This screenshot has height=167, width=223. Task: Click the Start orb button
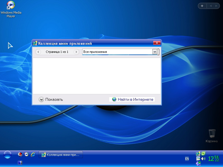coord(7,154)
